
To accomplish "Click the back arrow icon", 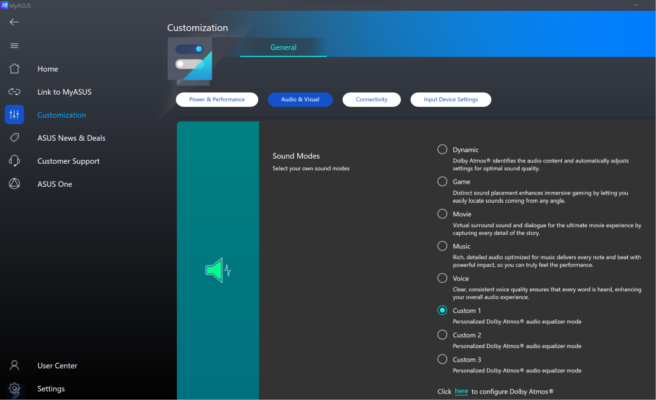I will tap(14, 22).
